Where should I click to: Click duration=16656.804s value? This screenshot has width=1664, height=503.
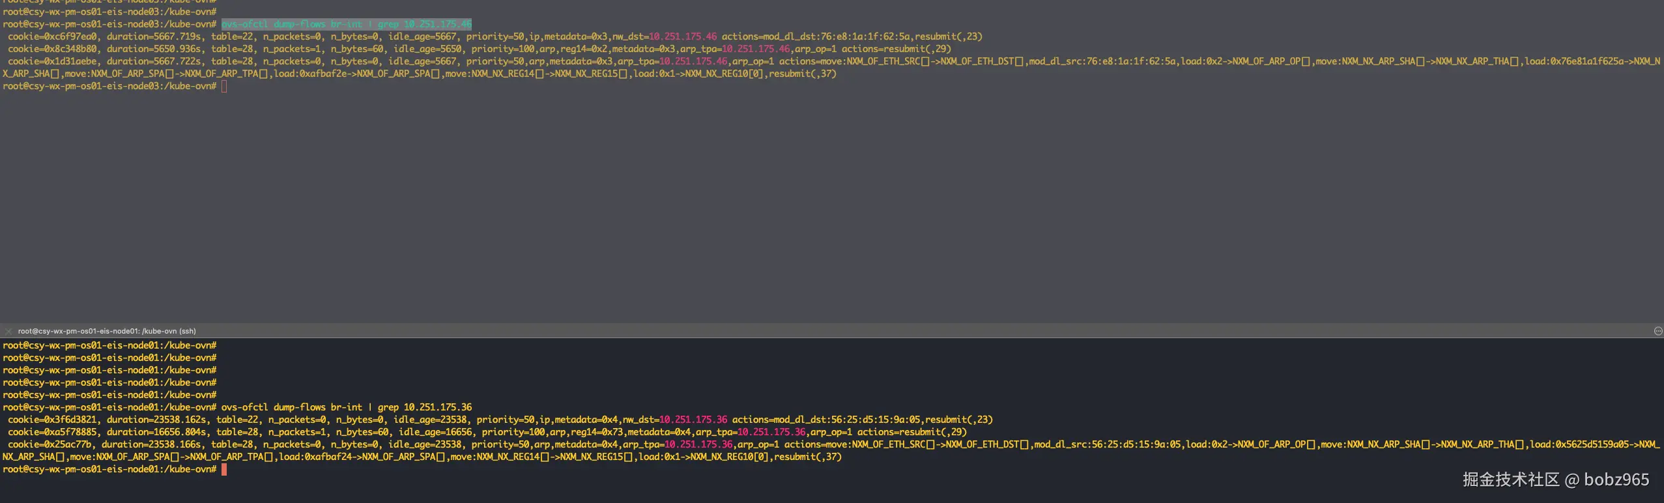[156, 432]
